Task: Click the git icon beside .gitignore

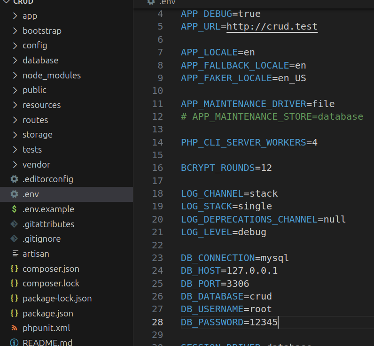Action: tap(15, 239)
